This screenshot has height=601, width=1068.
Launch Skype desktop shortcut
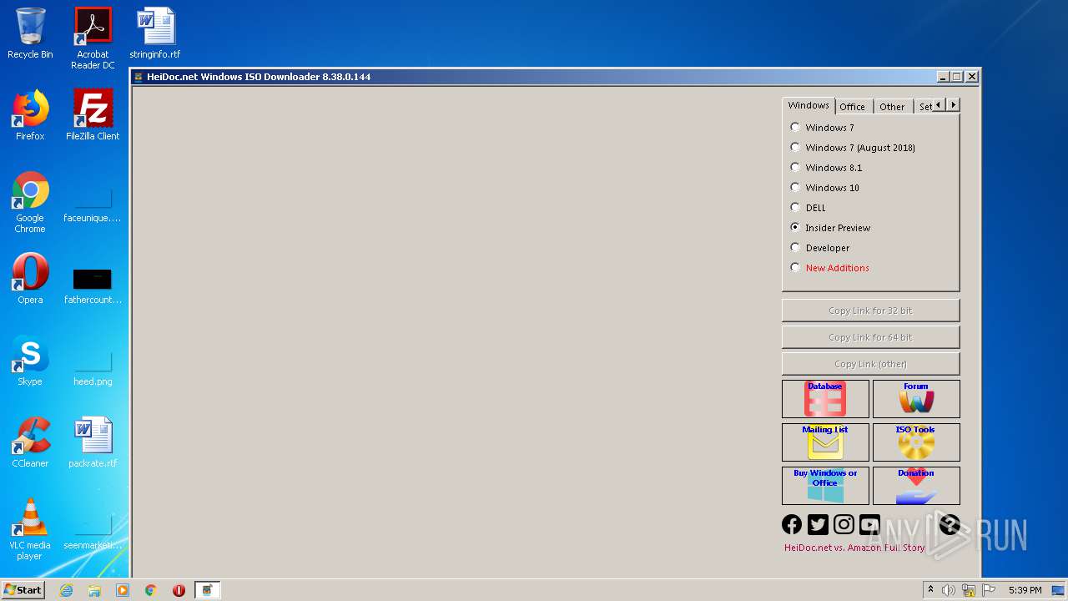coord(30,361)
